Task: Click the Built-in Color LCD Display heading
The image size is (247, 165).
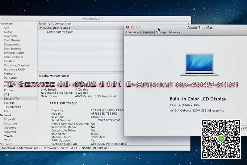Action: [x=198, y=99]
